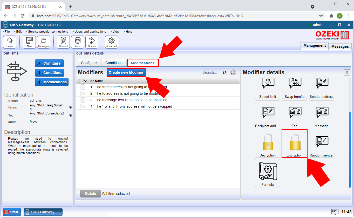Click SMS Gateway taskbar button
Viewport: 354px width, 218px height.
pos(43,212)
